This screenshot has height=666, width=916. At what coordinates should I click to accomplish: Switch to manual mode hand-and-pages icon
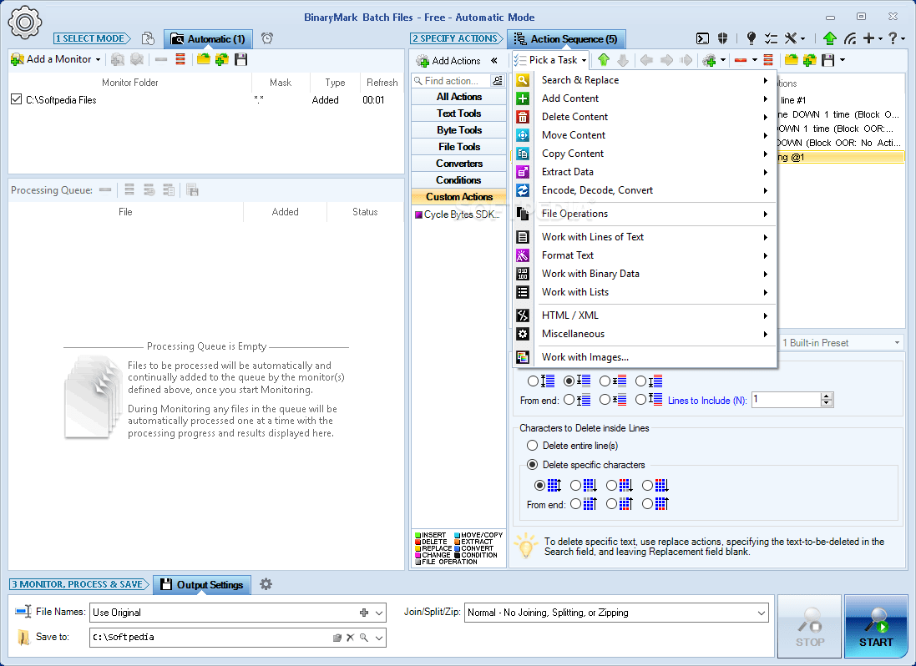(149, 38)
